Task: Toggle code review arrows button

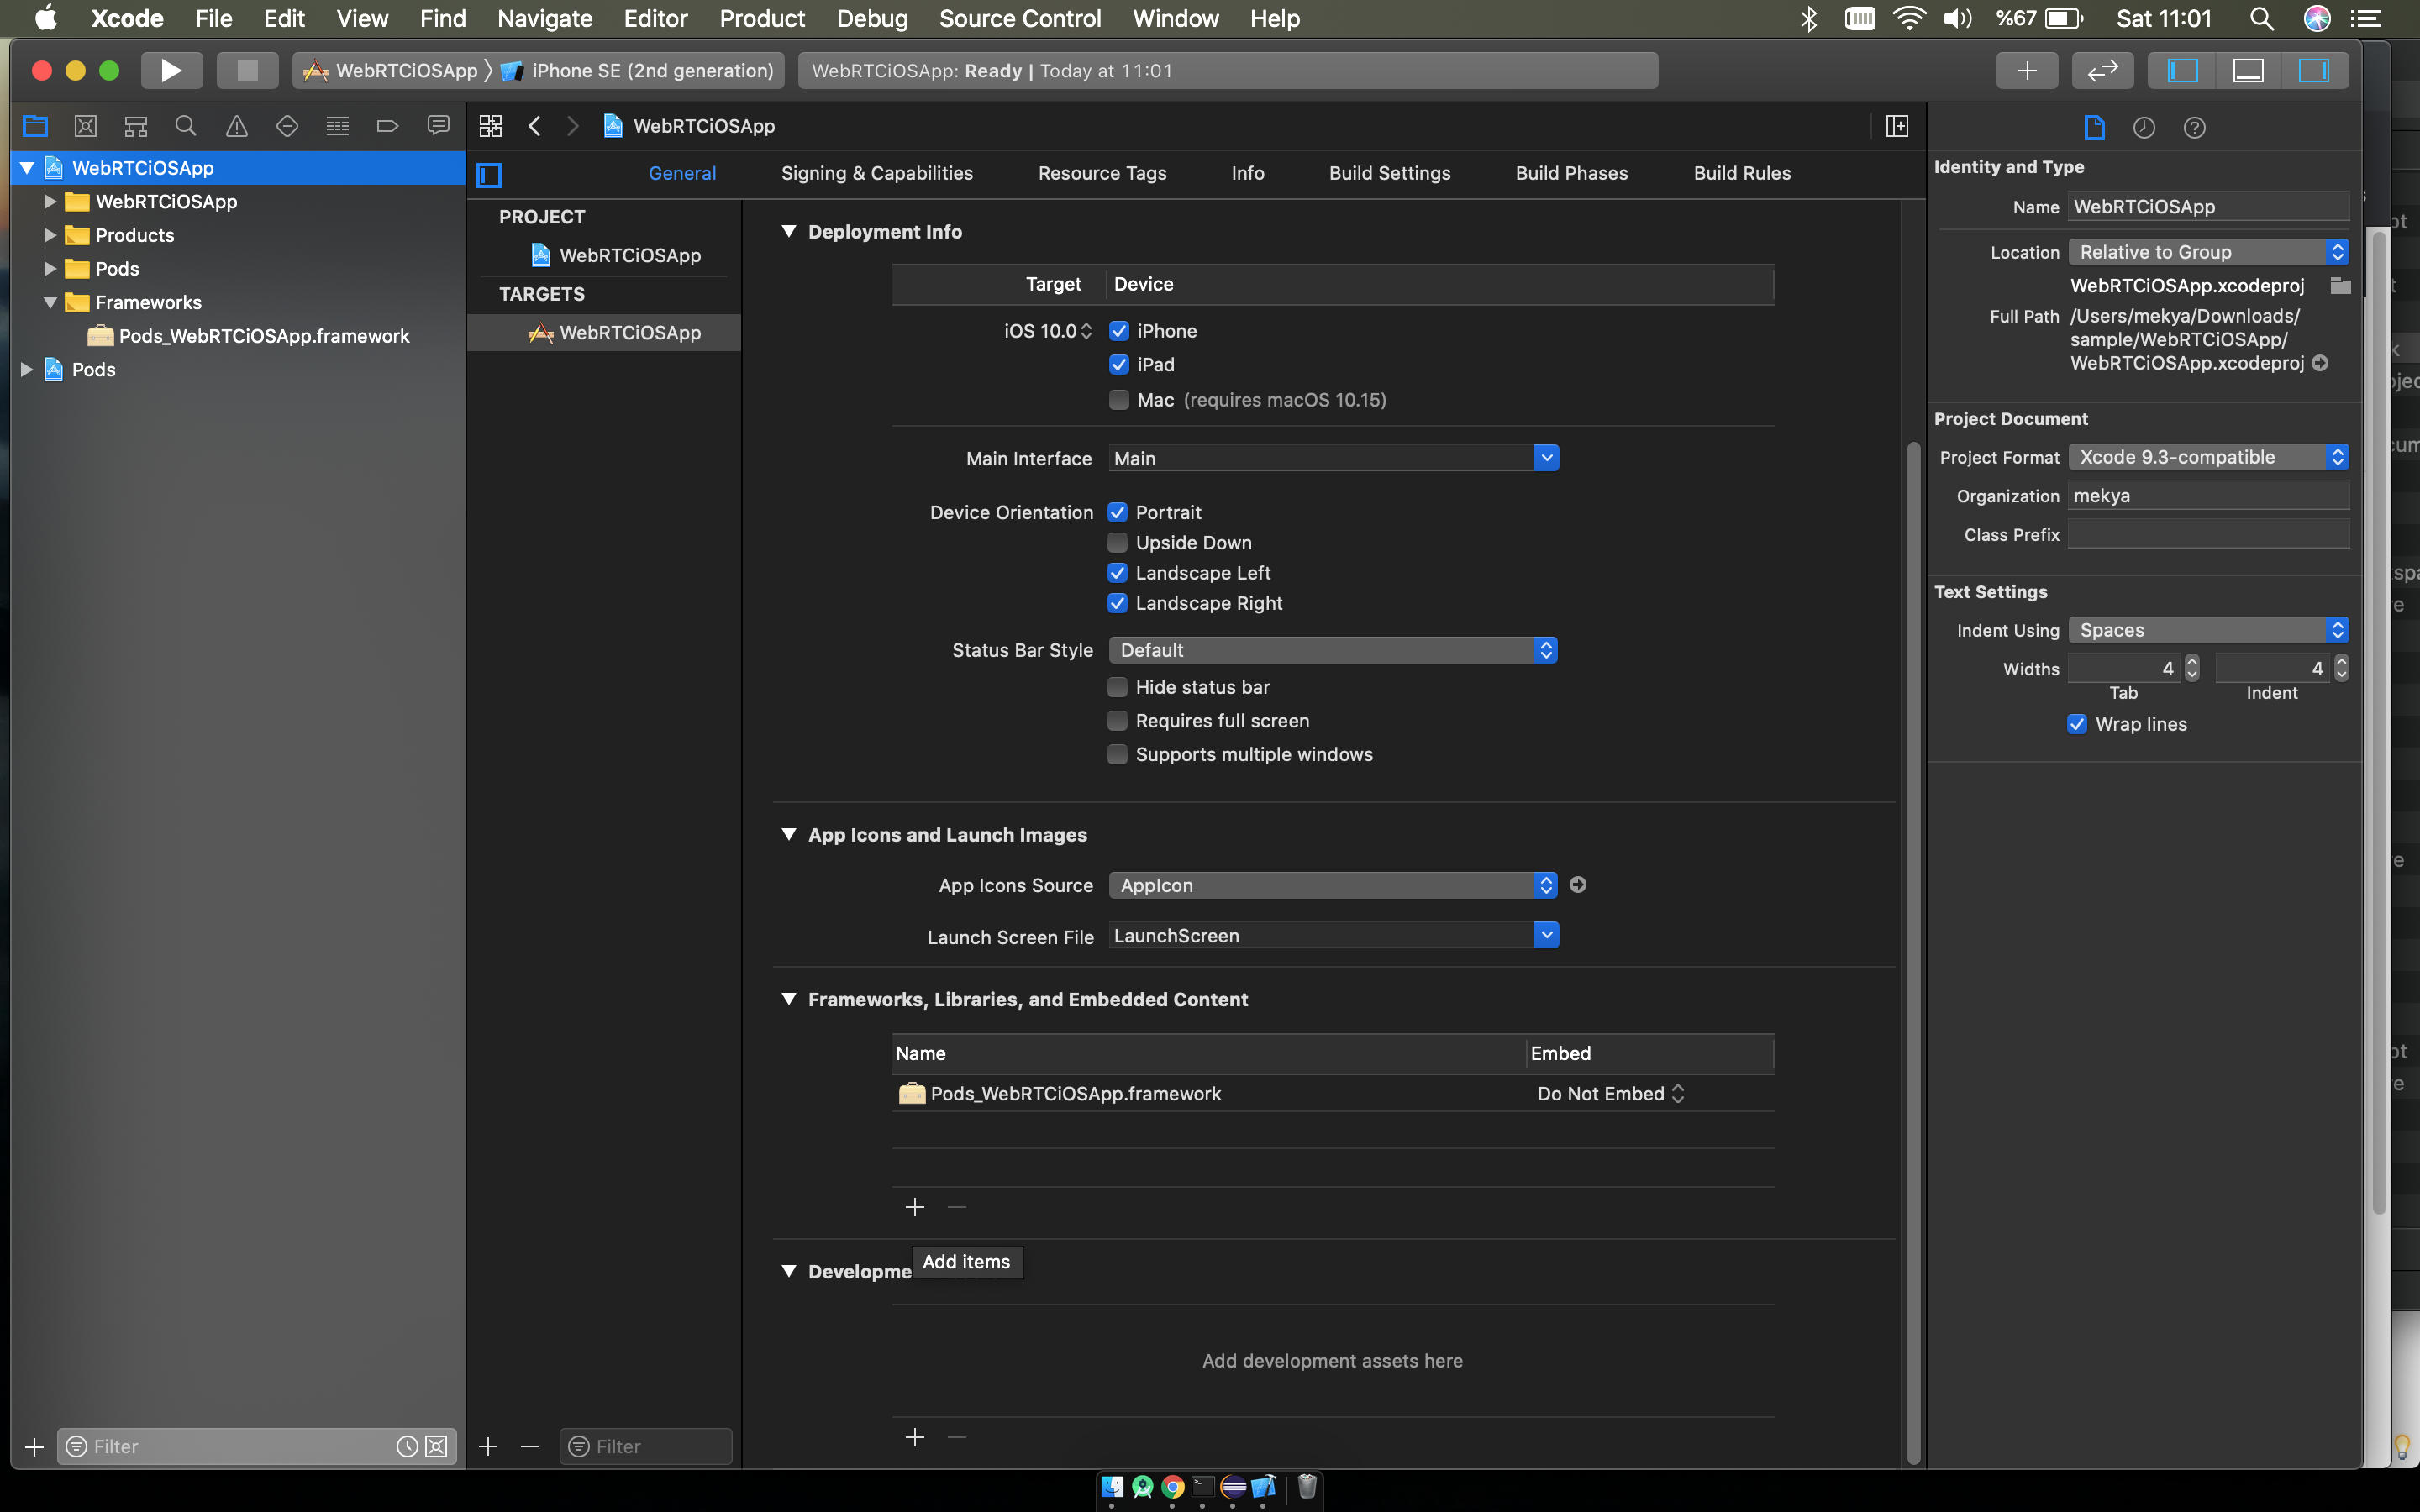Action: pyautogui.click(x=2102, y=70)
